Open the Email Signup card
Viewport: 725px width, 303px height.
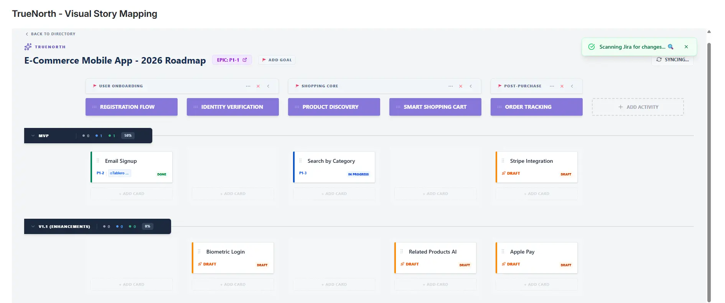[121, 161]
